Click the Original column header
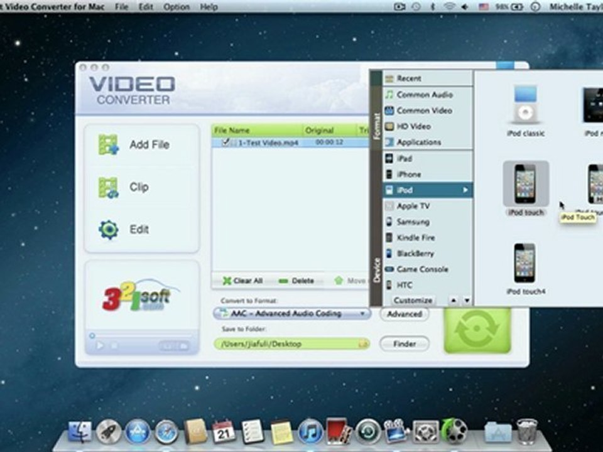Screen dimensions: 603x452 tap(330, 131)
